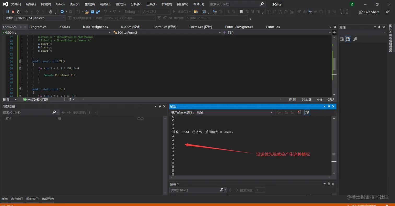Screen dimensions: 395x206
Task: Close the Form2.cs tab
Action: coord(25,27)
